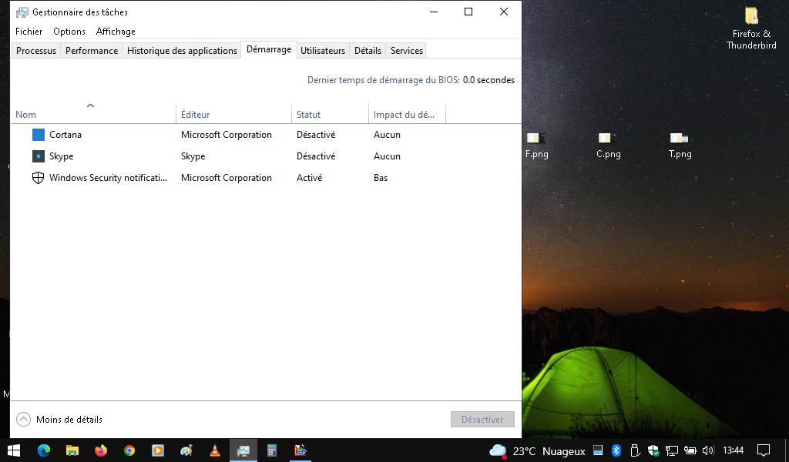
Task: Sort by Éditeur column header
Action: click(233, 114)
